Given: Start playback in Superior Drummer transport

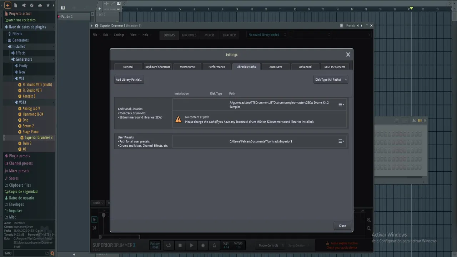Looking at the screenshot, I should tap(191, 245).
